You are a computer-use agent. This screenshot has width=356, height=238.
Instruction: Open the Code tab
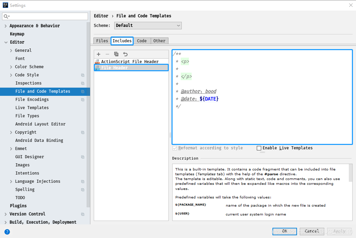coord(142,40)
